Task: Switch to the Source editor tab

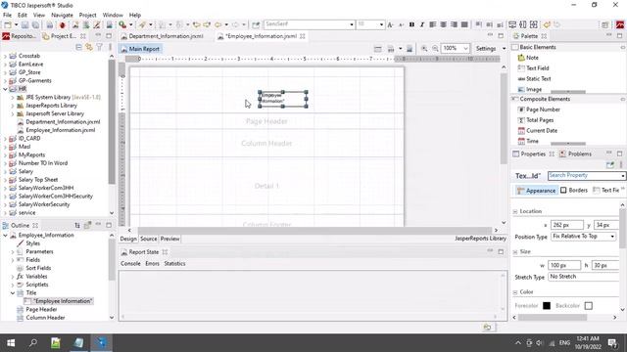Action: pyautogui.click(x=148, y=239)
